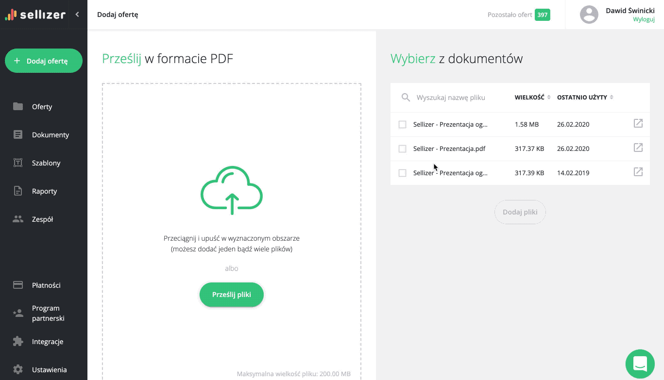664x380 pixels.
Task: Open external link icon for 1.58 MB file
Action: click(x=638, y=124)
